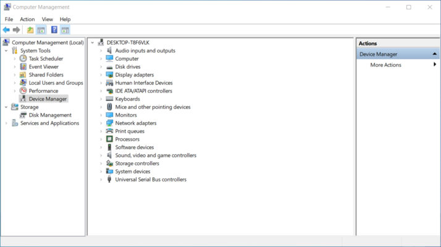Open the View menu
Image resolution: width=441 pixels, height=247 pixels.
[47, 19]
